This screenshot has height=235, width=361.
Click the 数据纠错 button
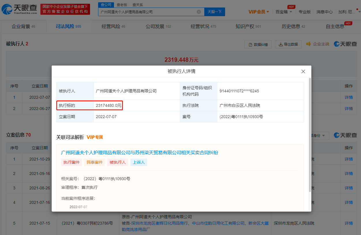pos(258,44)
